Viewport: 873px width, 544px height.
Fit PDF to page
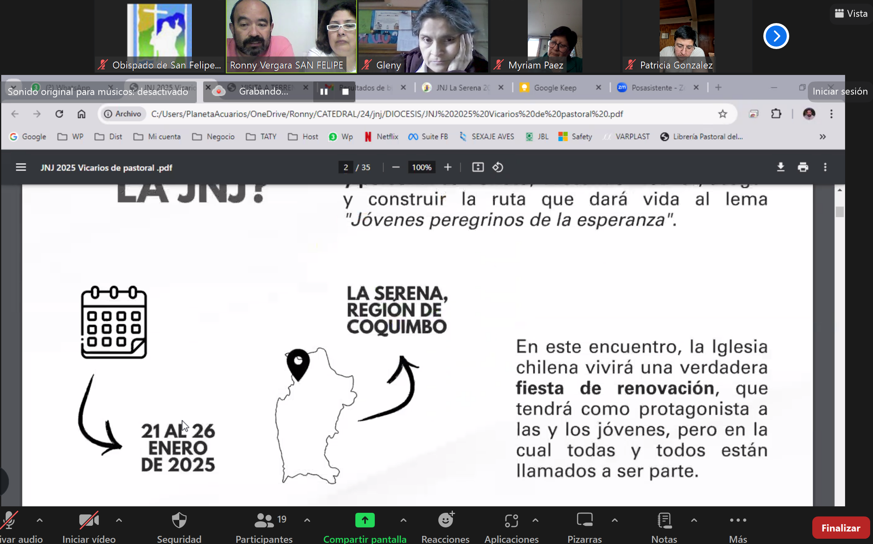[x=478, y=167]
